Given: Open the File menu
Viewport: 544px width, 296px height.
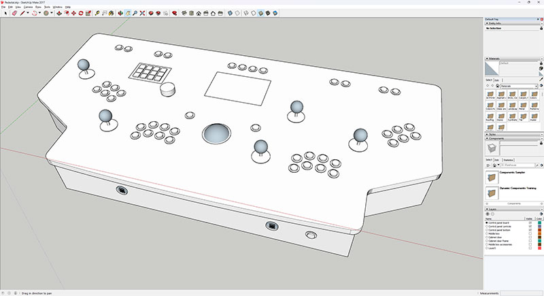Looking at the screenshot, I should pos(3,7).
